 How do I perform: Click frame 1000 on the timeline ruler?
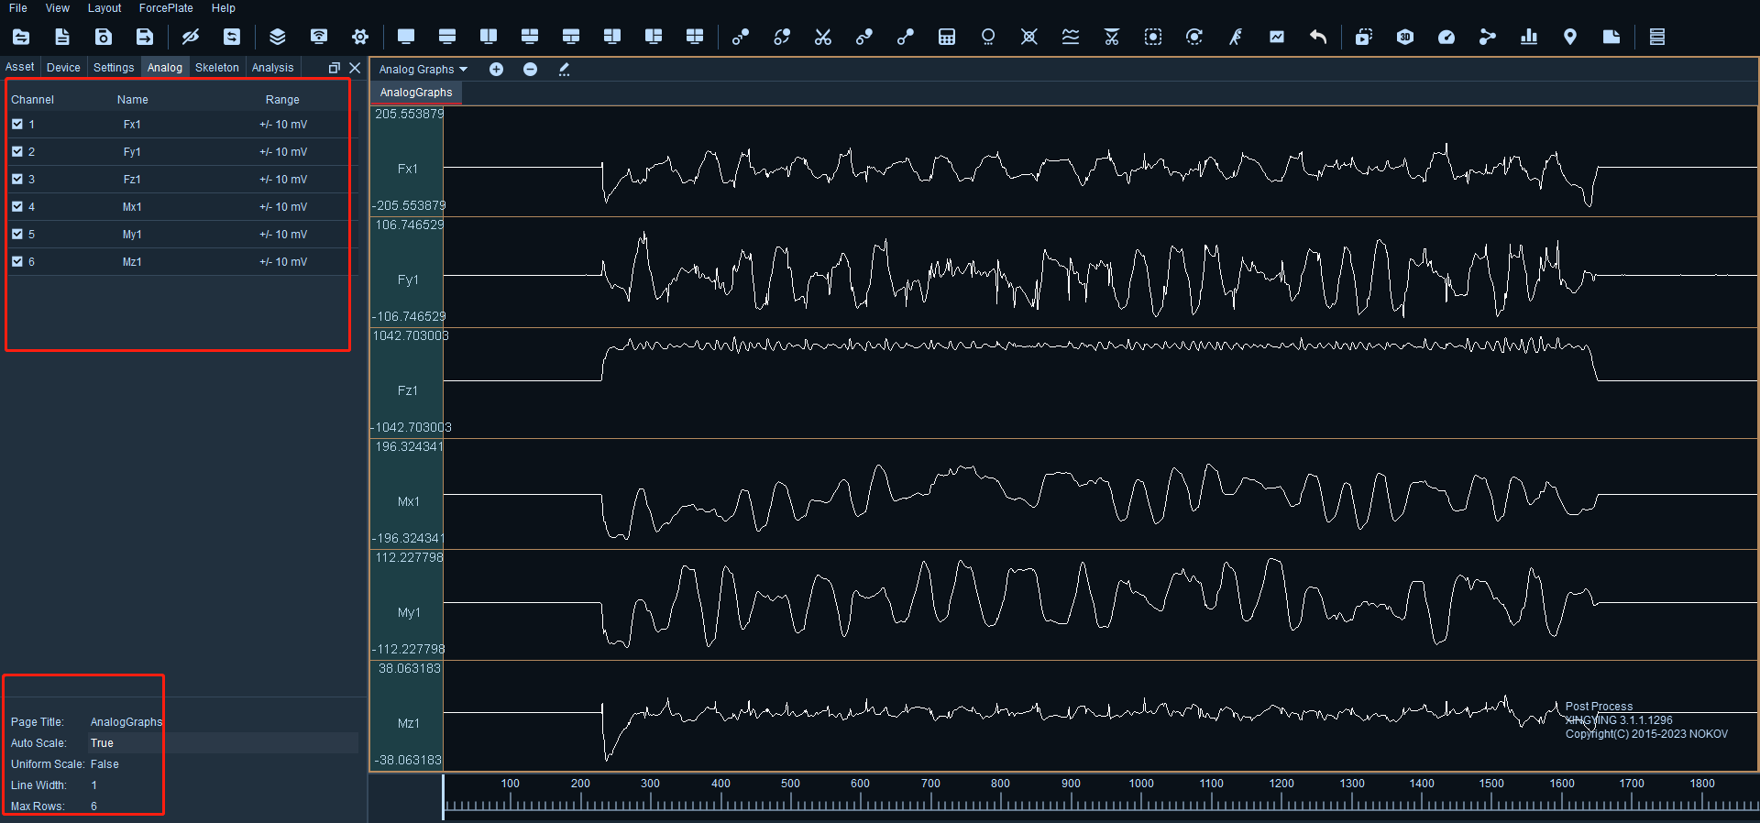(1141, 784)
